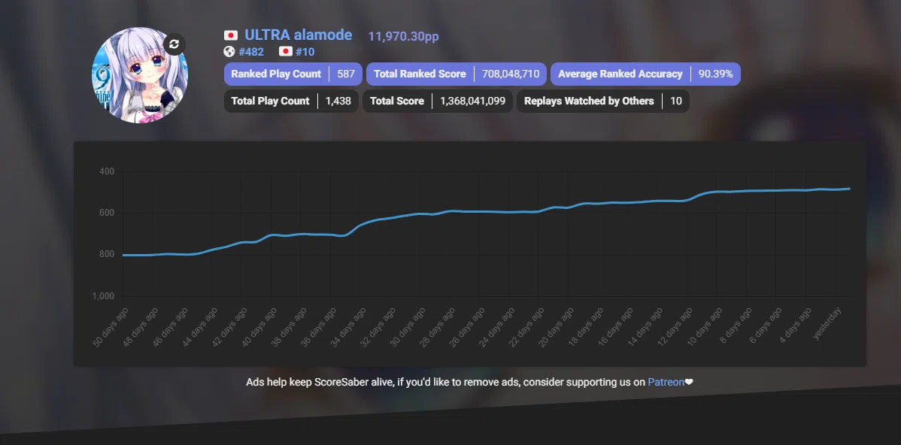Click the 42 days ago axis label

click(x=230, y=326)
